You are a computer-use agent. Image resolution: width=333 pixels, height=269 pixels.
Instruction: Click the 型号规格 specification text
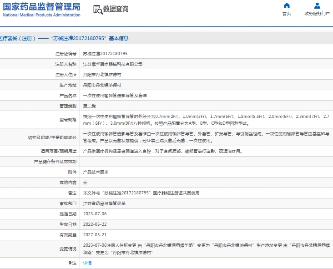(206, 120)
